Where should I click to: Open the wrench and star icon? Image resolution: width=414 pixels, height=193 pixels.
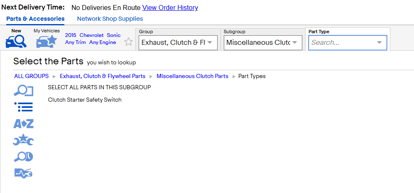pos(24,140)
